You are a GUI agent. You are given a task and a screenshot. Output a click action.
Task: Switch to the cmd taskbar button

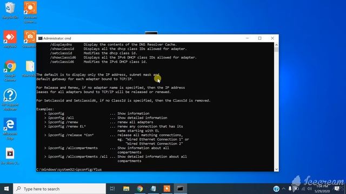click(x=180, y=189)
